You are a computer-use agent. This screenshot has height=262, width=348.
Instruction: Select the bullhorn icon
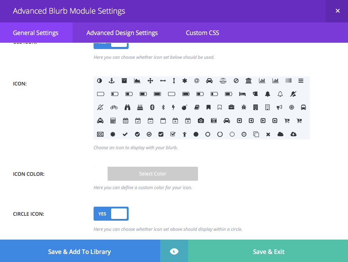[279, 107]
